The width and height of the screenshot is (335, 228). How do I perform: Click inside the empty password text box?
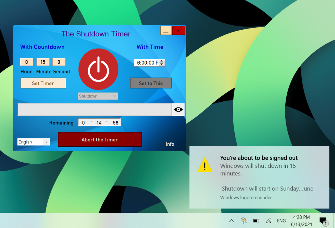click(94, 109)
